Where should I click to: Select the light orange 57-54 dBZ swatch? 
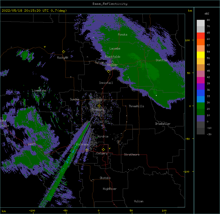click(x=201, y=48)
